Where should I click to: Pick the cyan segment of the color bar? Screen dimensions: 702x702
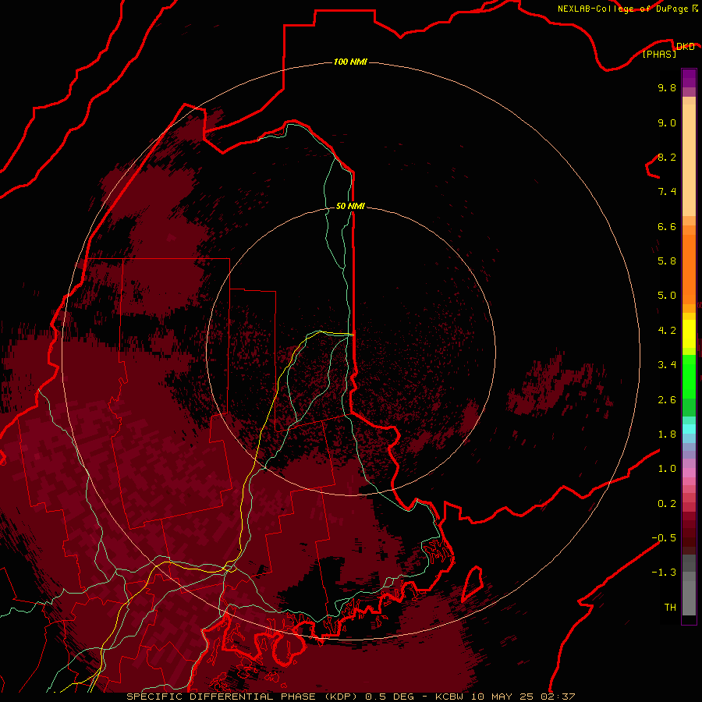[x=689, y=429]
